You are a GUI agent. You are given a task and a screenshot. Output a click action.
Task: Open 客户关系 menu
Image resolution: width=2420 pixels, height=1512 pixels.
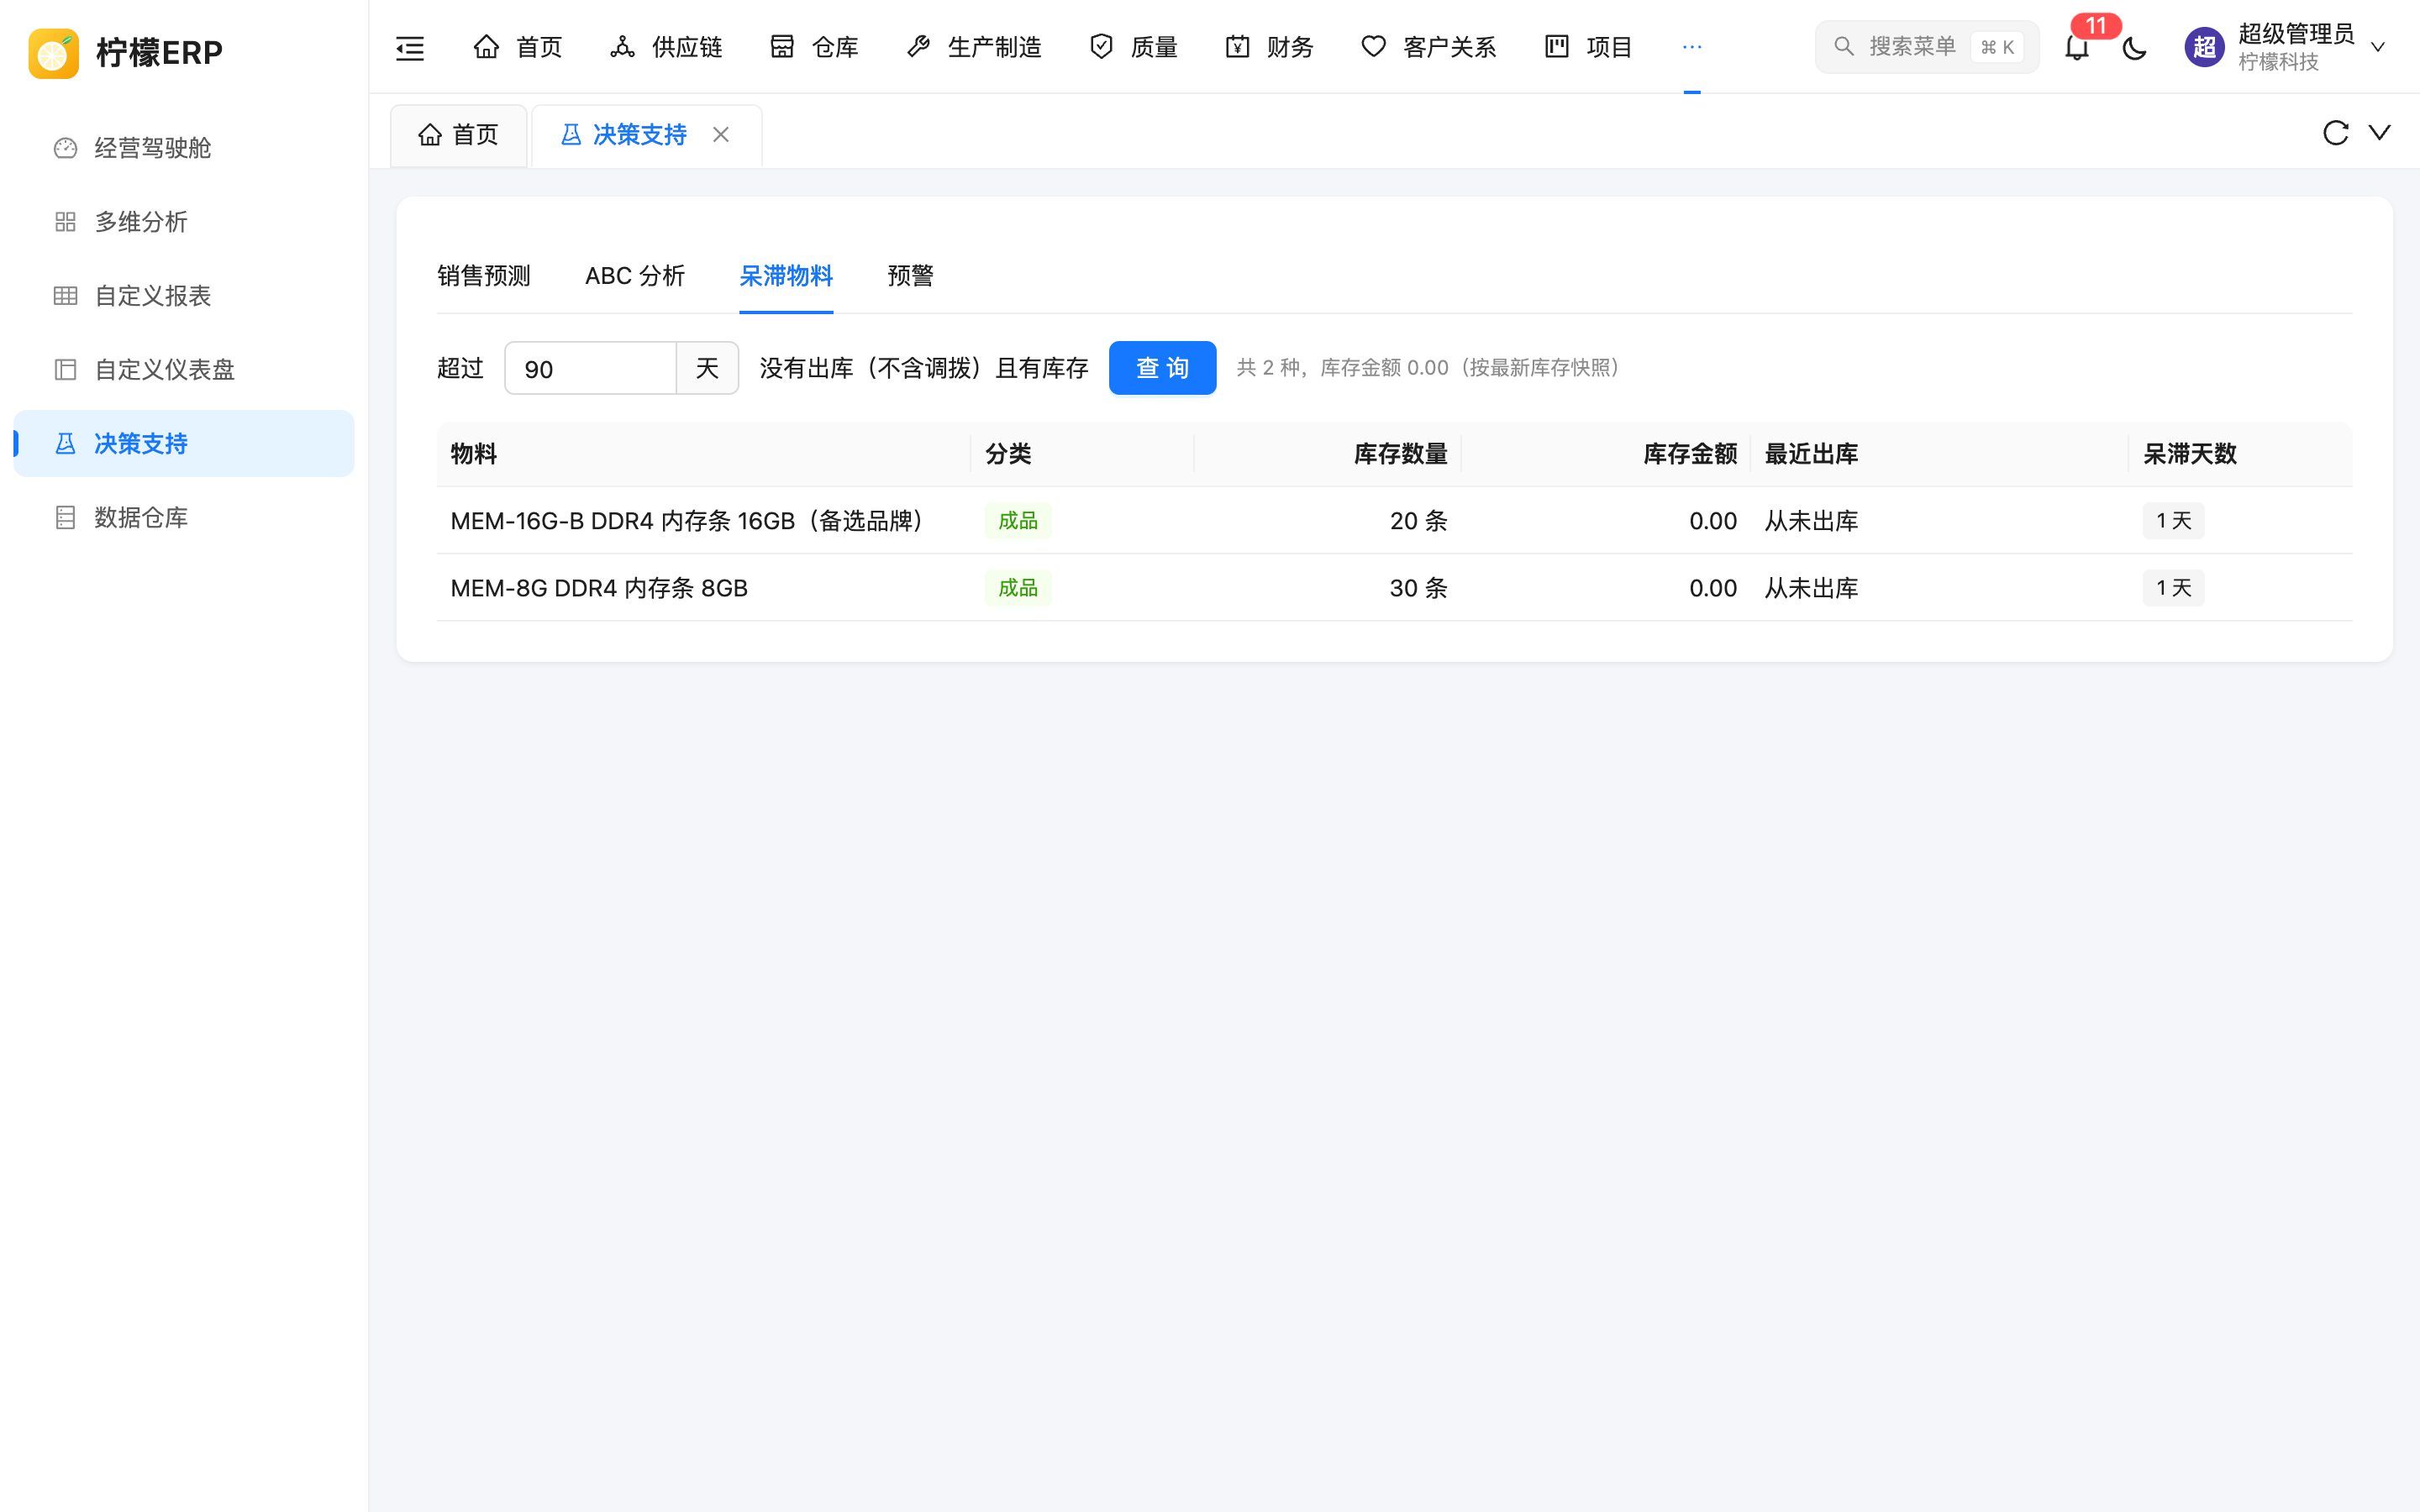pos(1429,47)
